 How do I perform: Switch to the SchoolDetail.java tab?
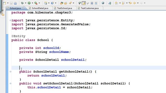click(40, 8)
